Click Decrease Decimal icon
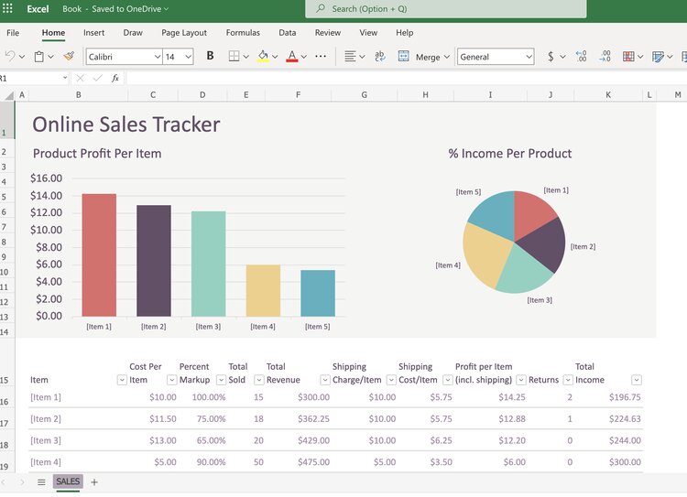The image size is (687, 497). tap(605, 56)
